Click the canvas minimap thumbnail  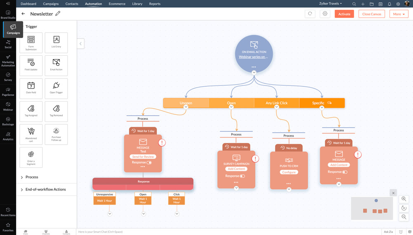pos(372,208)
